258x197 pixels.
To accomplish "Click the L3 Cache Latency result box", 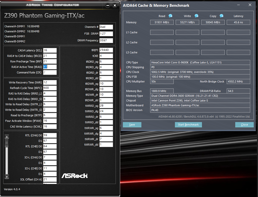I will click(x=238, y=52).
